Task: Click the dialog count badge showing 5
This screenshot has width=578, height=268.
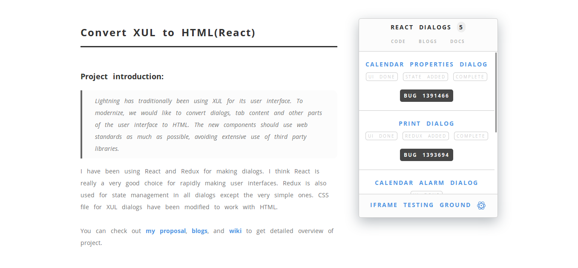Action: tap(461, 27)
